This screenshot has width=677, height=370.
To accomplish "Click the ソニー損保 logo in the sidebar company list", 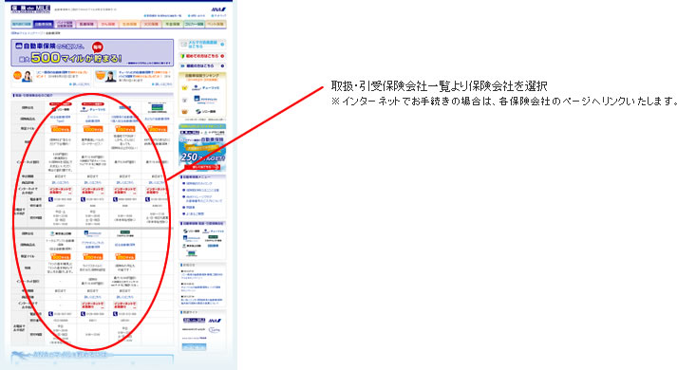I will 191,231.
